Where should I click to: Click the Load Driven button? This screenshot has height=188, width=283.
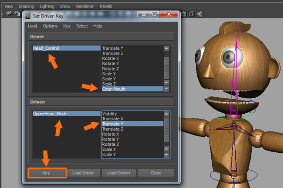(119, 173)
